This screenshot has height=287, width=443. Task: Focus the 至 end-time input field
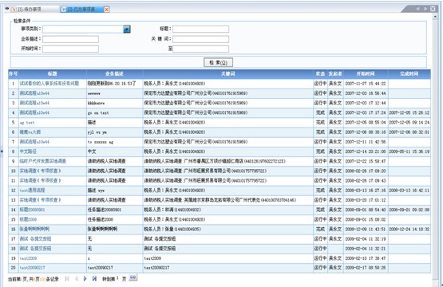pyautogui.click(x=200, y=49)
